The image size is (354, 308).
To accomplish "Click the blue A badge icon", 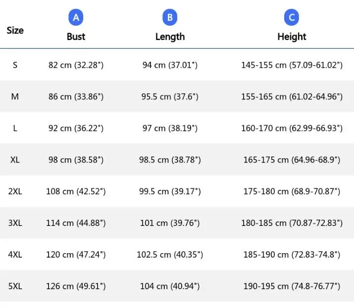I will pos(76,18).
